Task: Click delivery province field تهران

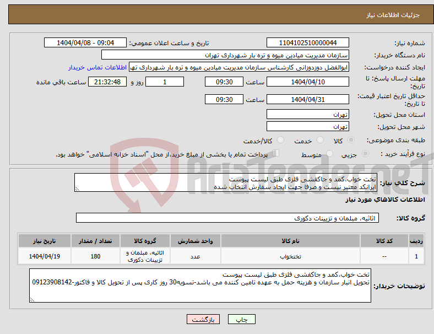Action: point(308,114)
